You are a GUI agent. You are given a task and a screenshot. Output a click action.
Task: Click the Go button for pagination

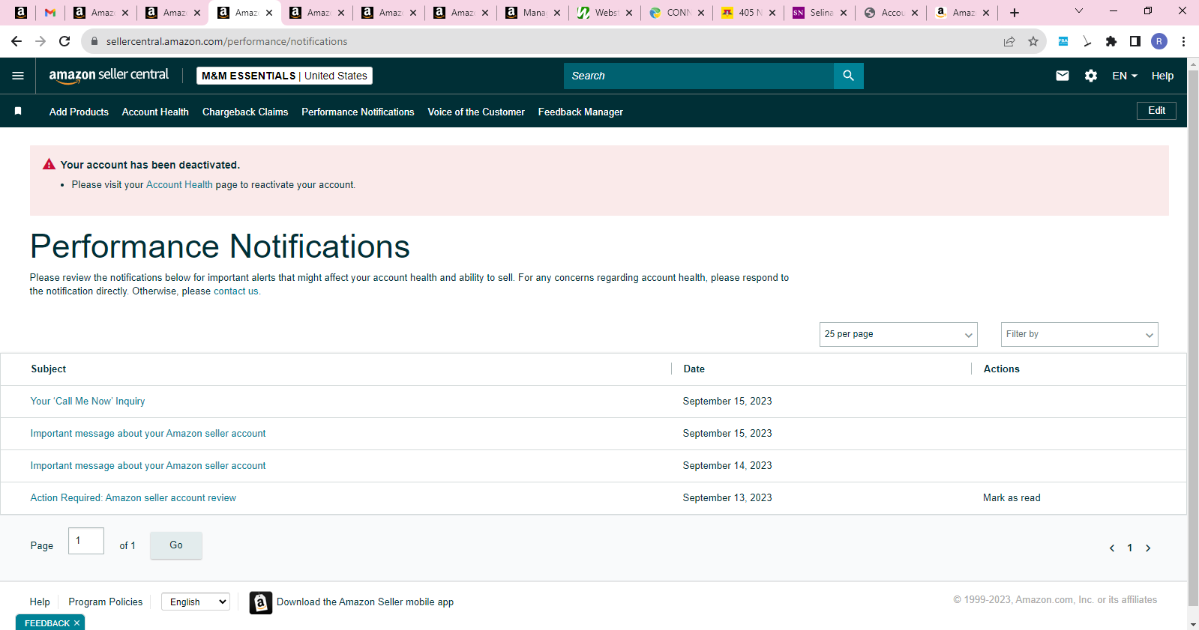click(176, 545)
